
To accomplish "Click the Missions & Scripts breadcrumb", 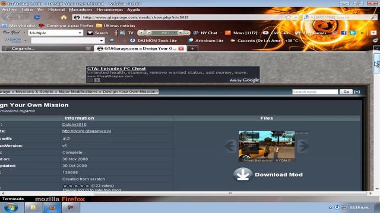I will pyautogui.click(x=34, y=92).
